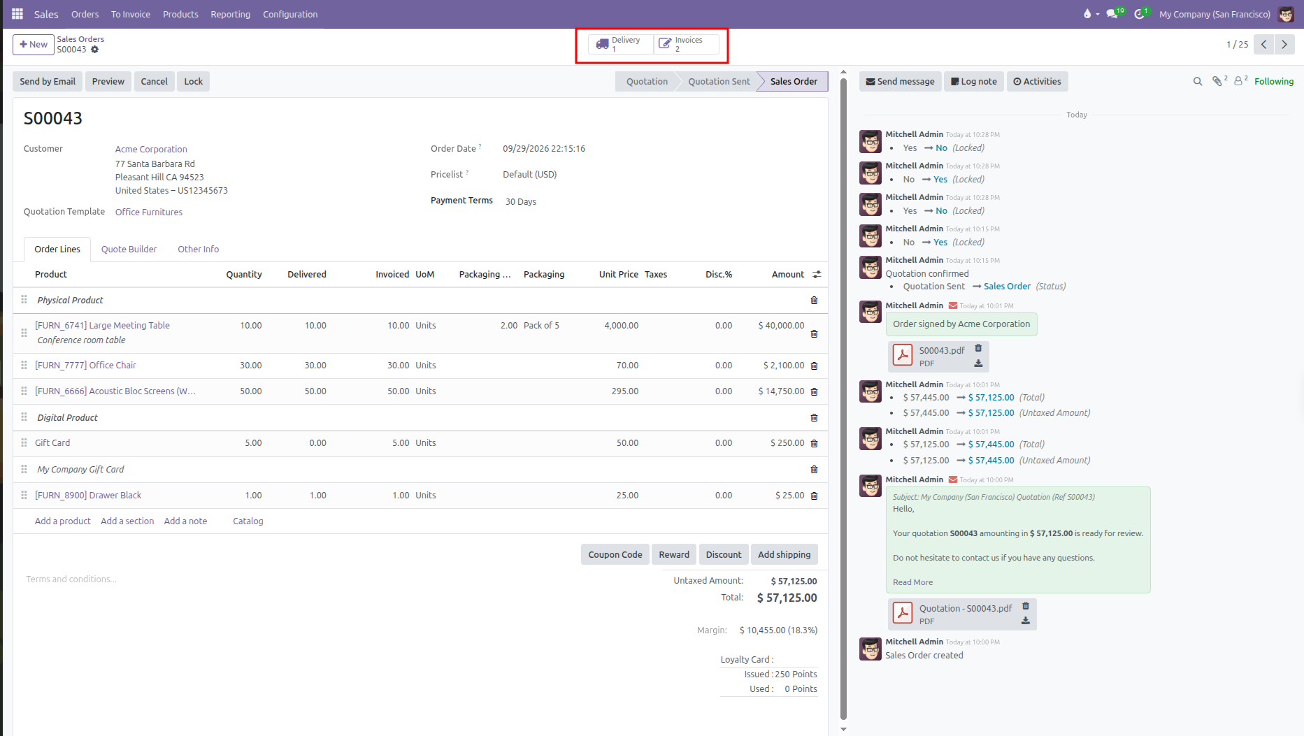Delete the Quotation - S00043.pdf attachment
1304x736 pixels.
tap(1026, 606)
